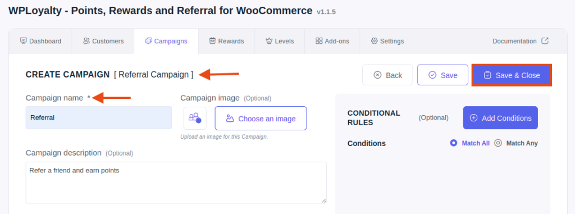This screenshot has width=575, height=214.
Task: Click the plus icon in Add Conditions
Action: [474, 118]
